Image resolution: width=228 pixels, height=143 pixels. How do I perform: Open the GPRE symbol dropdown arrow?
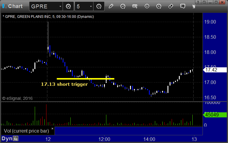(60, 6)
